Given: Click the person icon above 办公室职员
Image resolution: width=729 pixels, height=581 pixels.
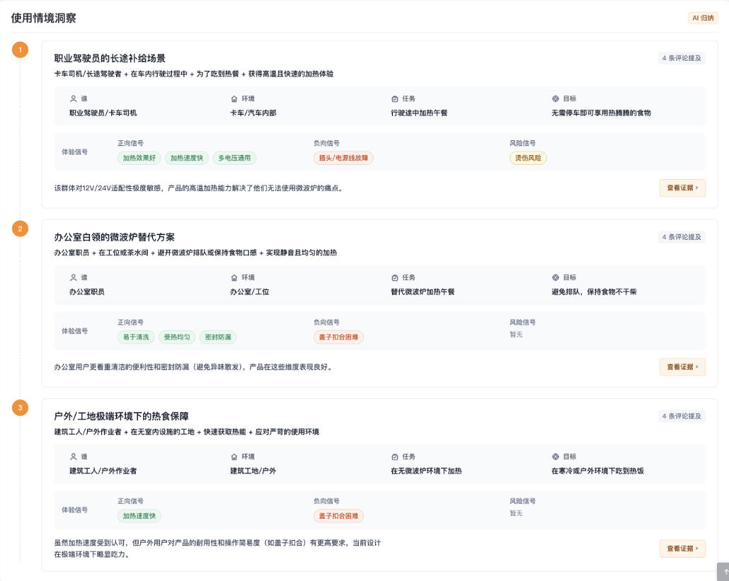Looking at the screenshot, I should (x=74, y=277).
